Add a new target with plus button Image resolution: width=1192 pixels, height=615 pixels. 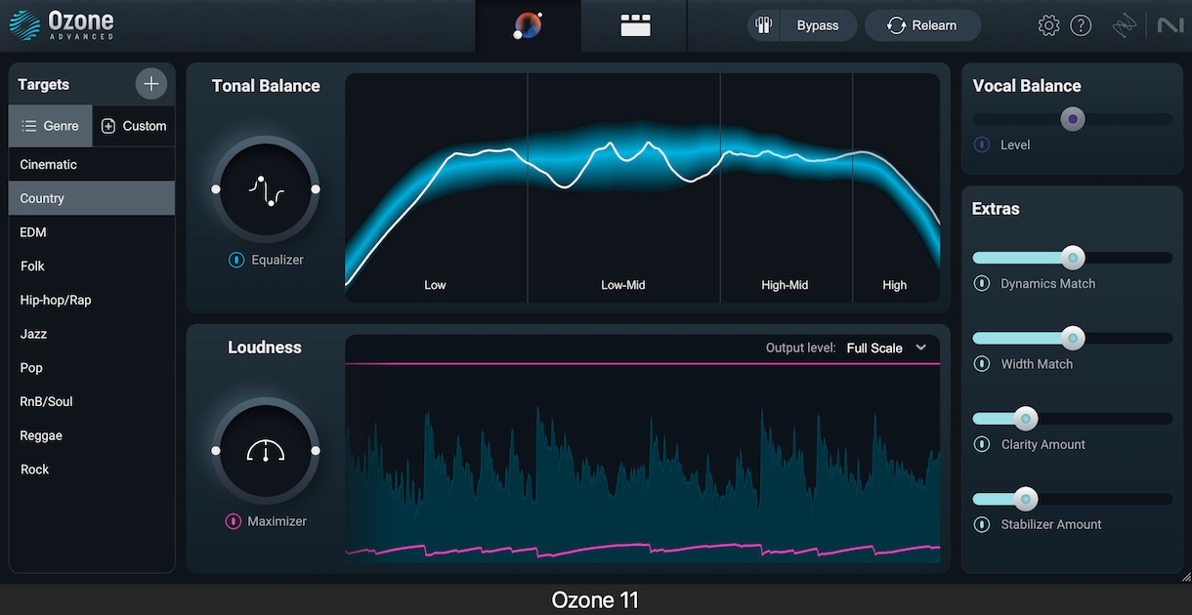(x=150, y=84)
